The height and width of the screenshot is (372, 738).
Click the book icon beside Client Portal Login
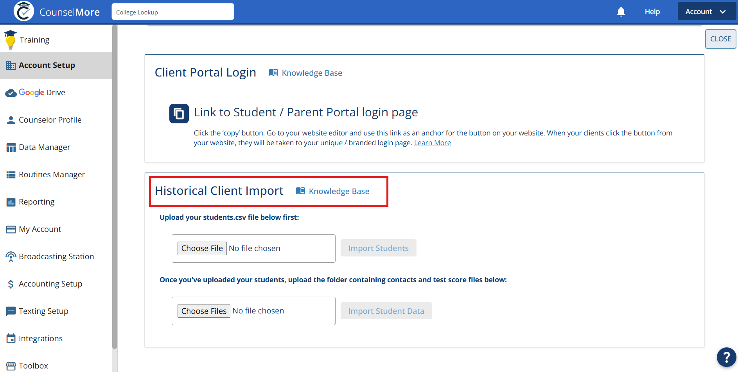273,73
